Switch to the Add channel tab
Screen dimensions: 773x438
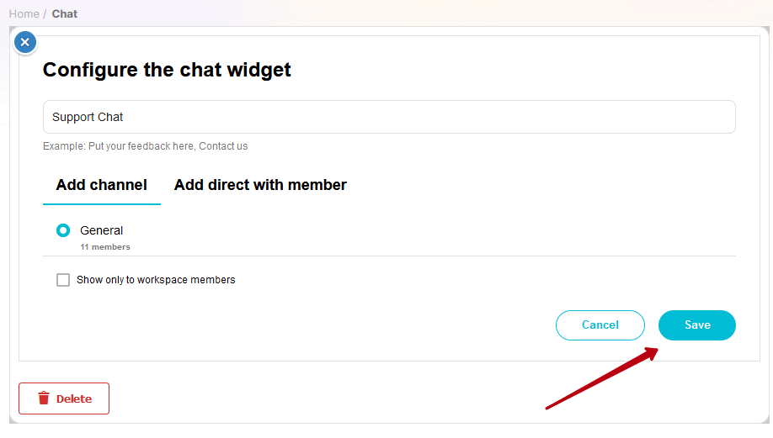(x=102, y=185)
